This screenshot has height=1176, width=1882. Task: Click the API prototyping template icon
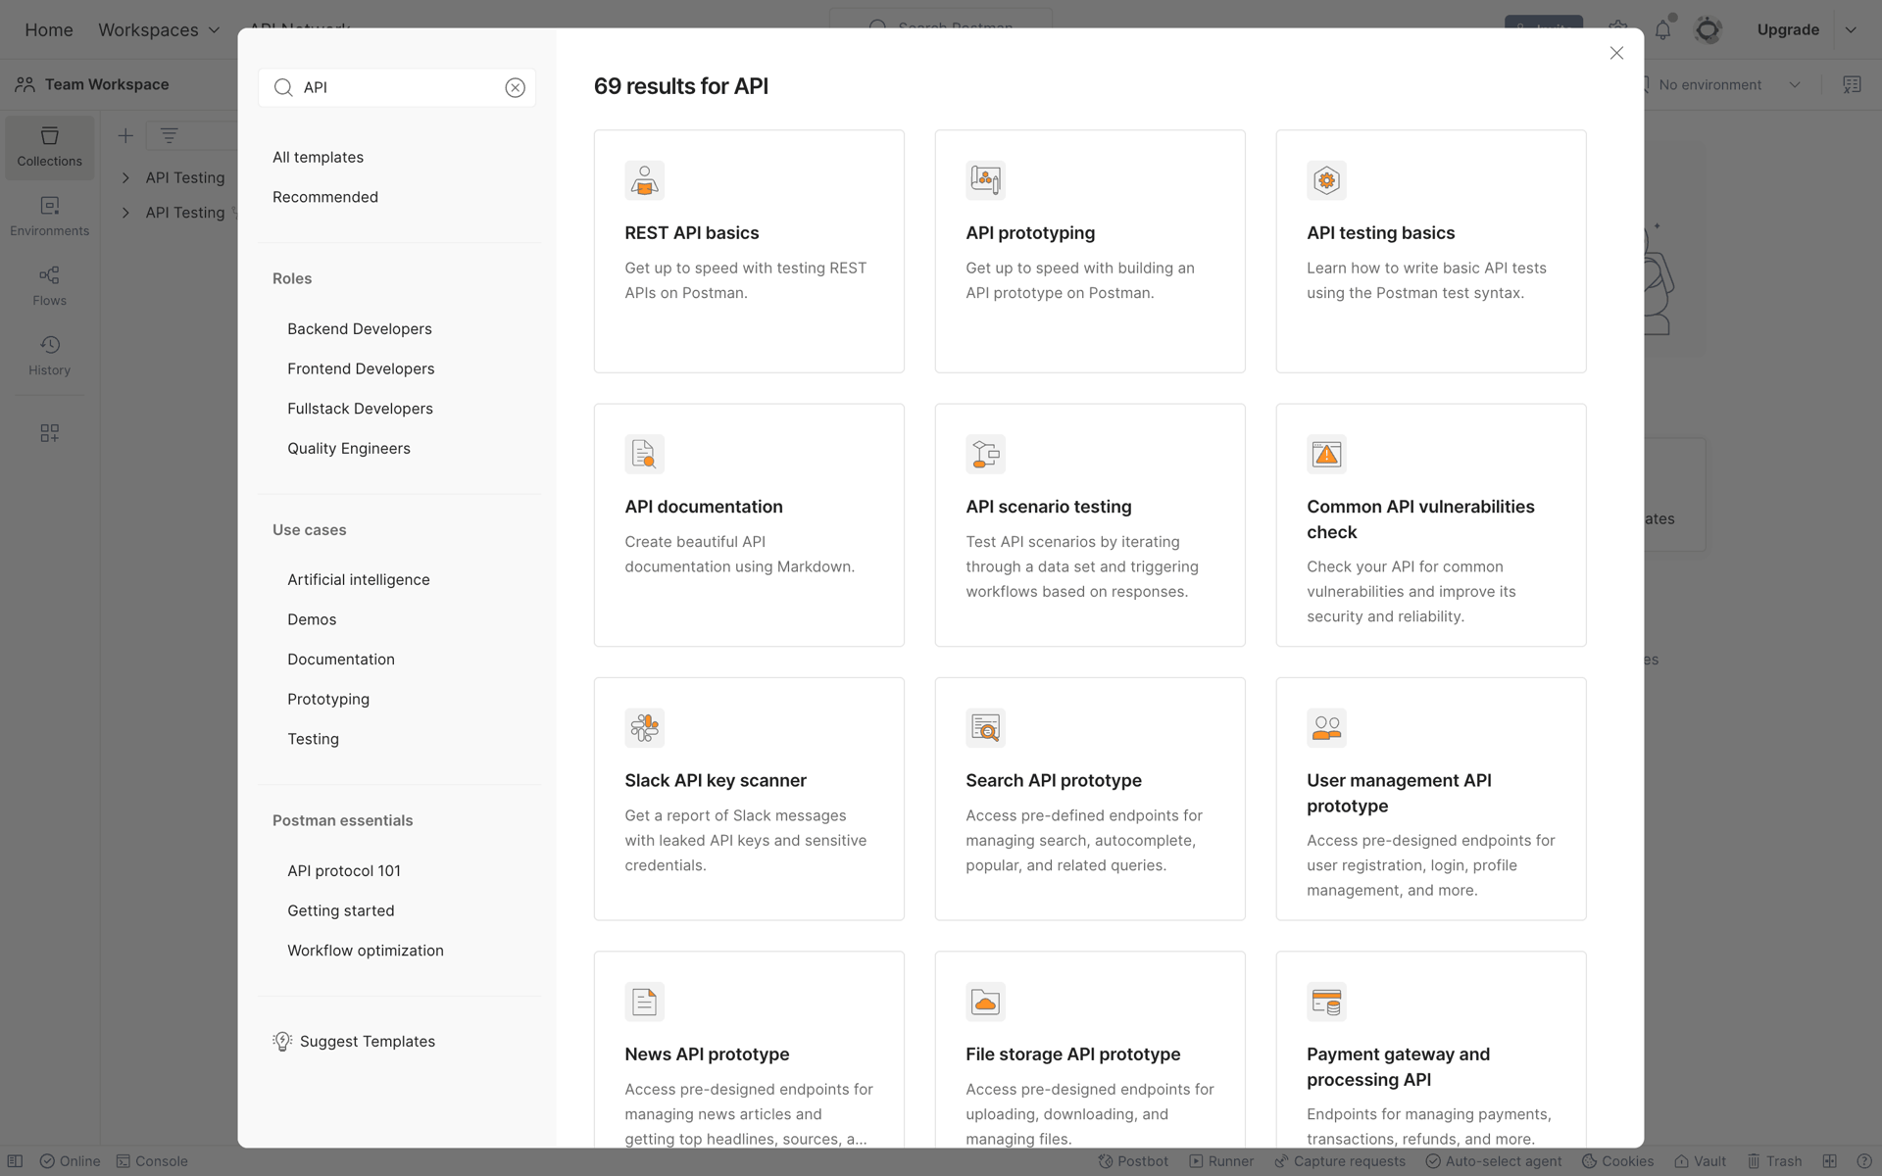pos(985,180)
